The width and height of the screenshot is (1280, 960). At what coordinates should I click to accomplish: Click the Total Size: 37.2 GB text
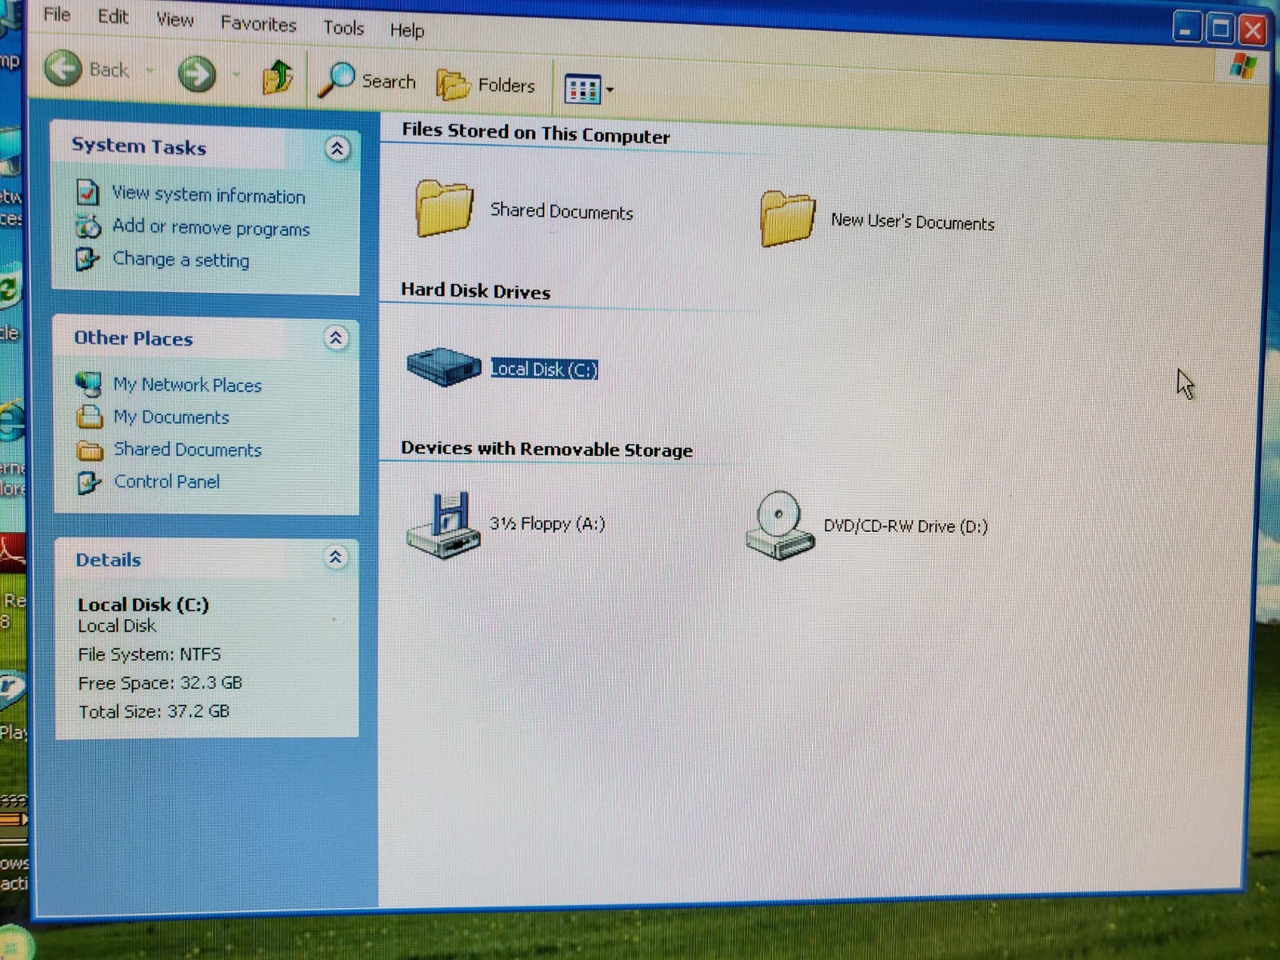[x=154, y=711]
